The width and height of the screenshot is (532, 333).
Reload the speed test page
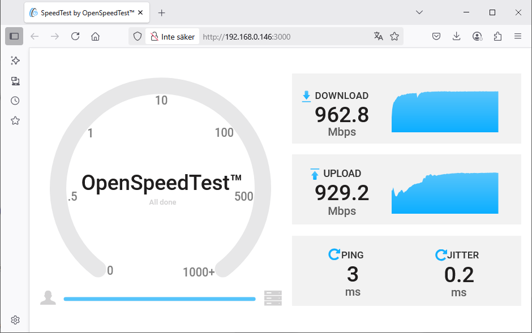(75, 36)
